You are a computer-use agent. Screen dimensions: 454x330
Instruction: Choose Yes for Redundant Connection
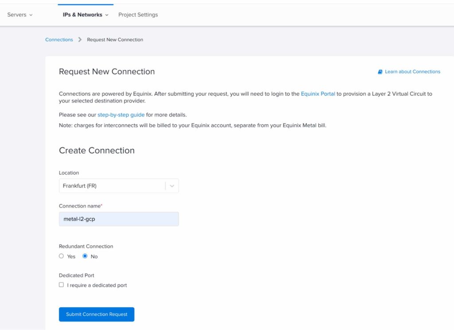61,256
